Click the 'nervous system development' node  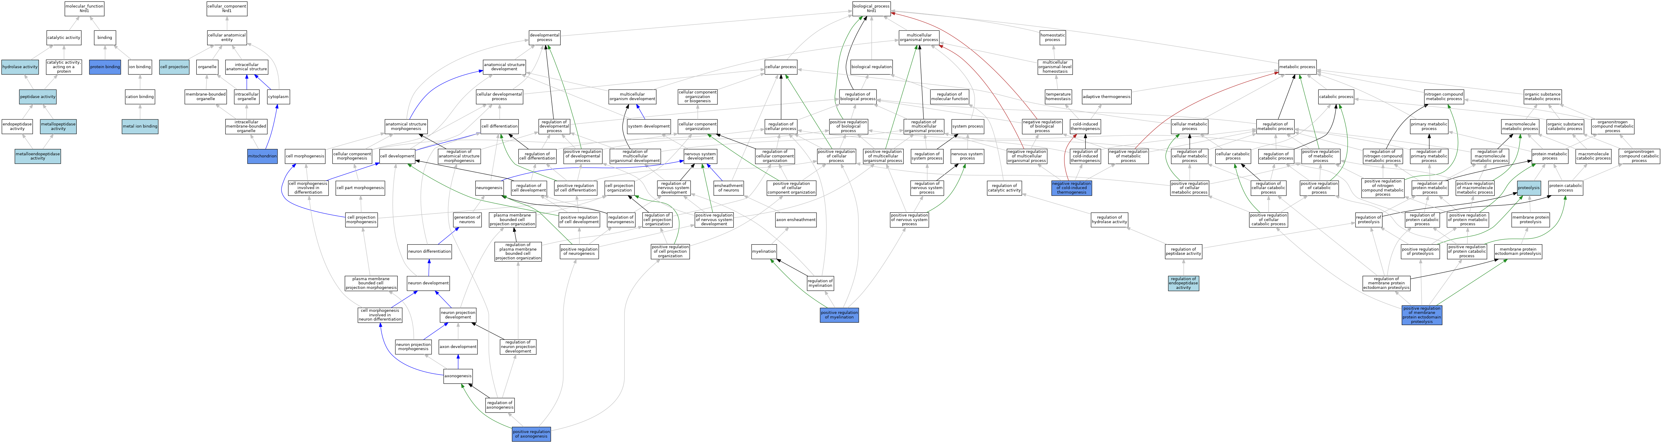(x=700, y=156)
